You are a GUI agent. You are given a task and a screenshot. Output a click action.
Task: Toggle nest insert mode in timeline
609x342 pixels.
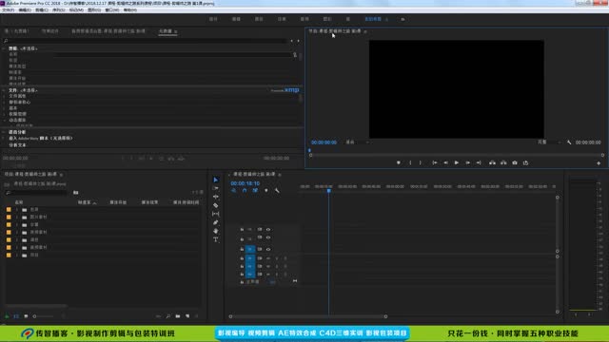point(233,190)
